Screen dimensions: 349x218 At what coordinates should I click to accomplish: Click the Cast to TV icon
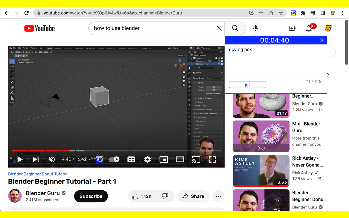(x=196, y=159)
